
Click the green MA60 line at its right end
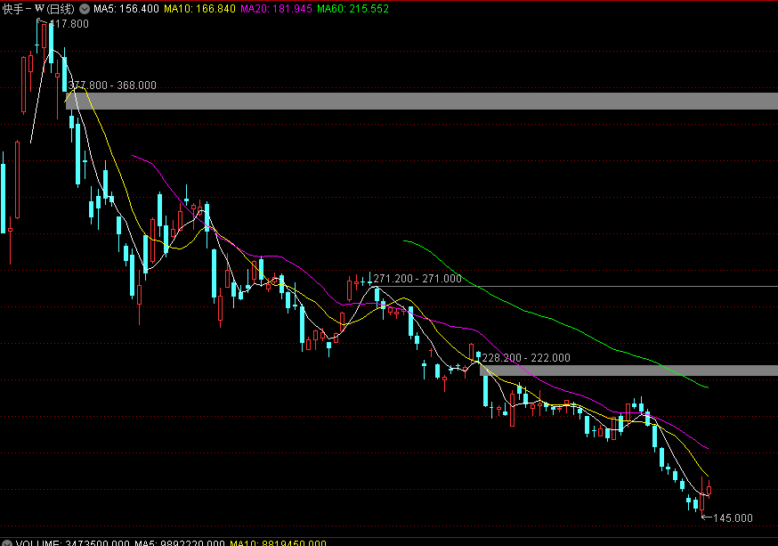706,387
